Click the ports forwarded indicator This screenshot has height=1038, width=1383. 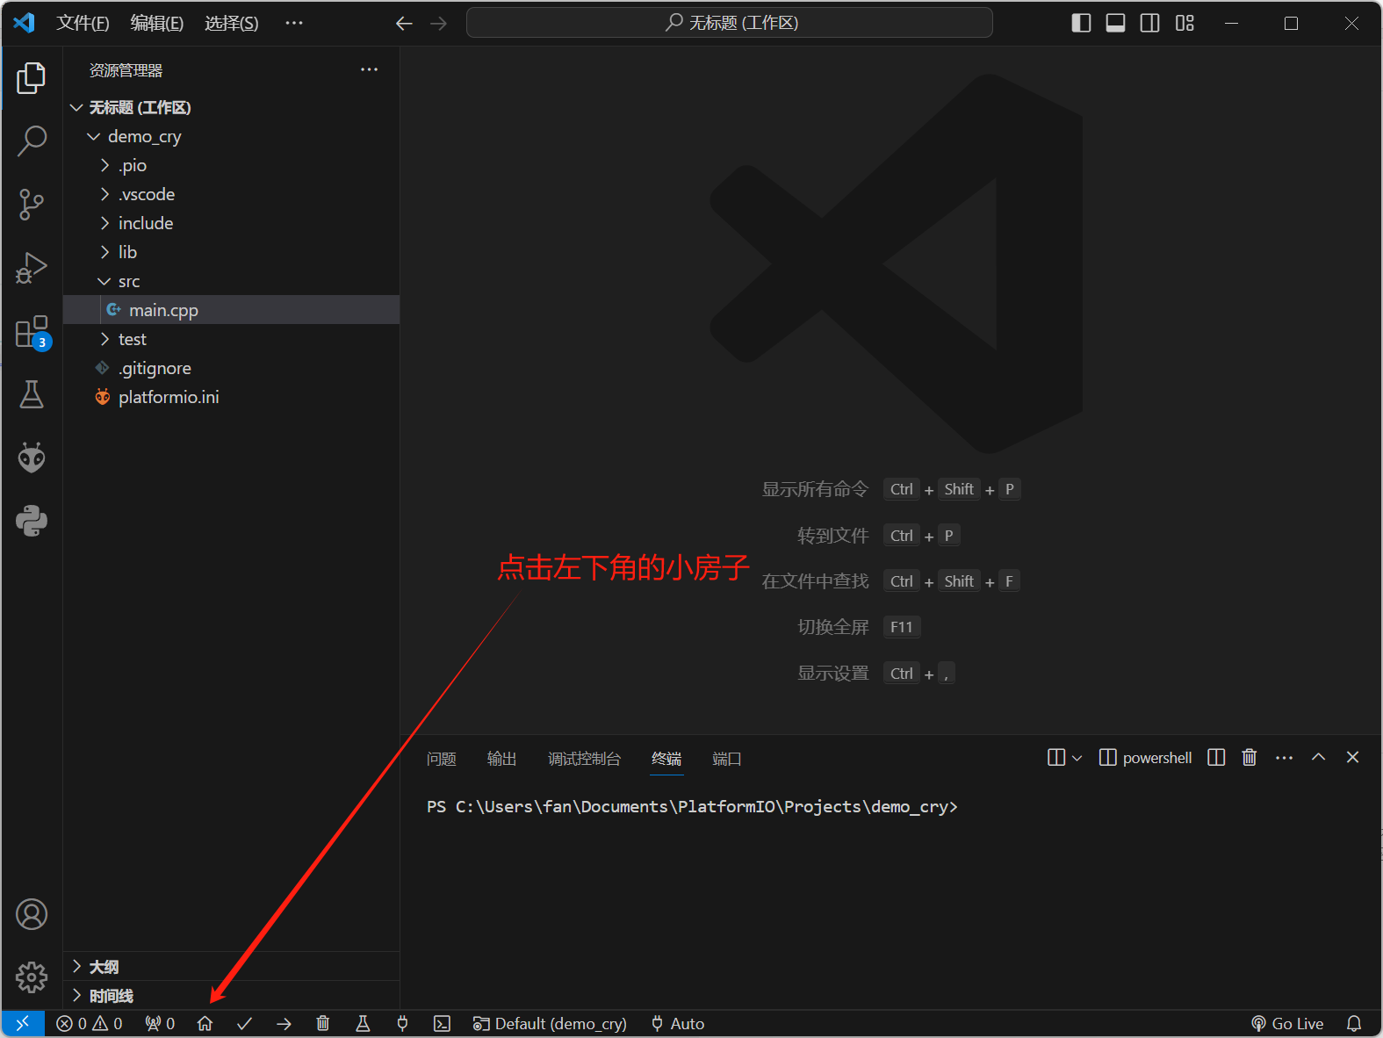[160, 1023]
